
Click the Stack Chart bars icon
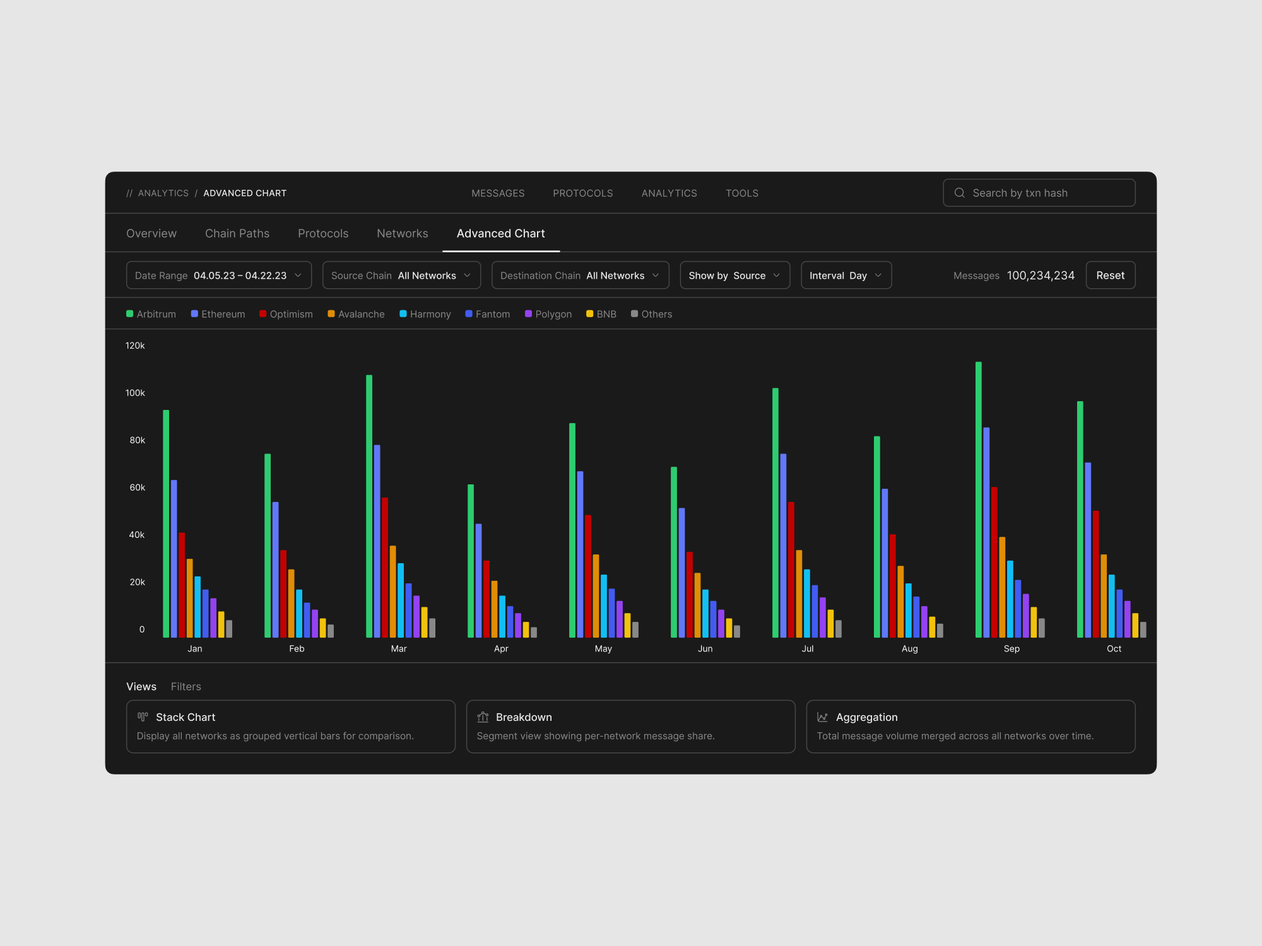[x=143, y=716]
